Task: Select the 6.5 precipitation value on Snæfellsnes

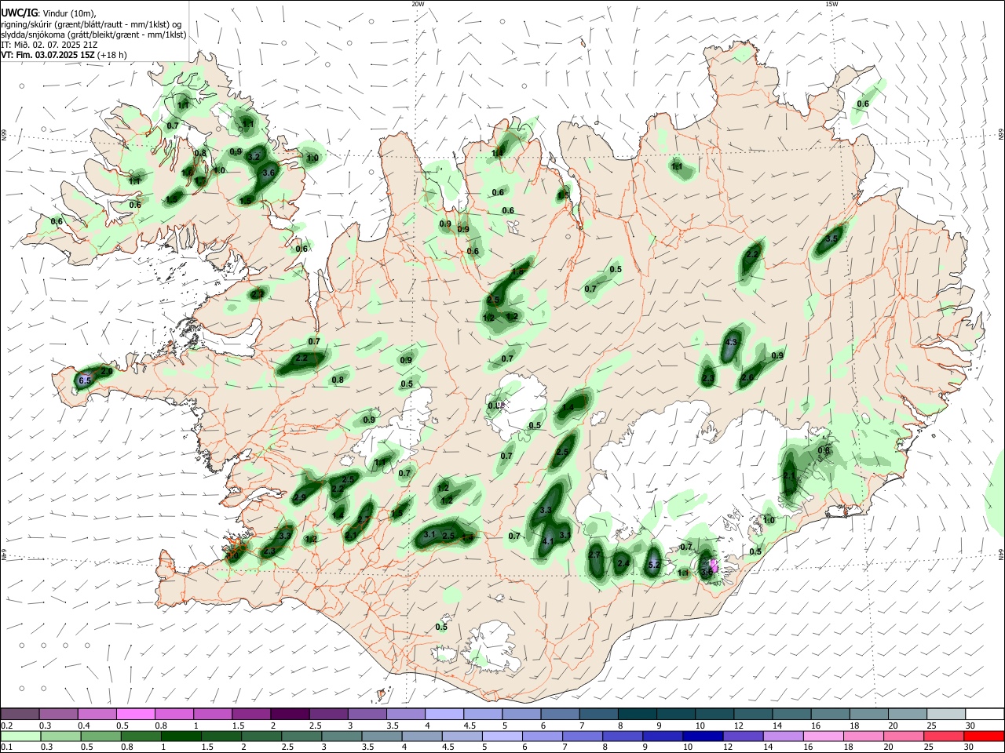Action: pos(86,380)
